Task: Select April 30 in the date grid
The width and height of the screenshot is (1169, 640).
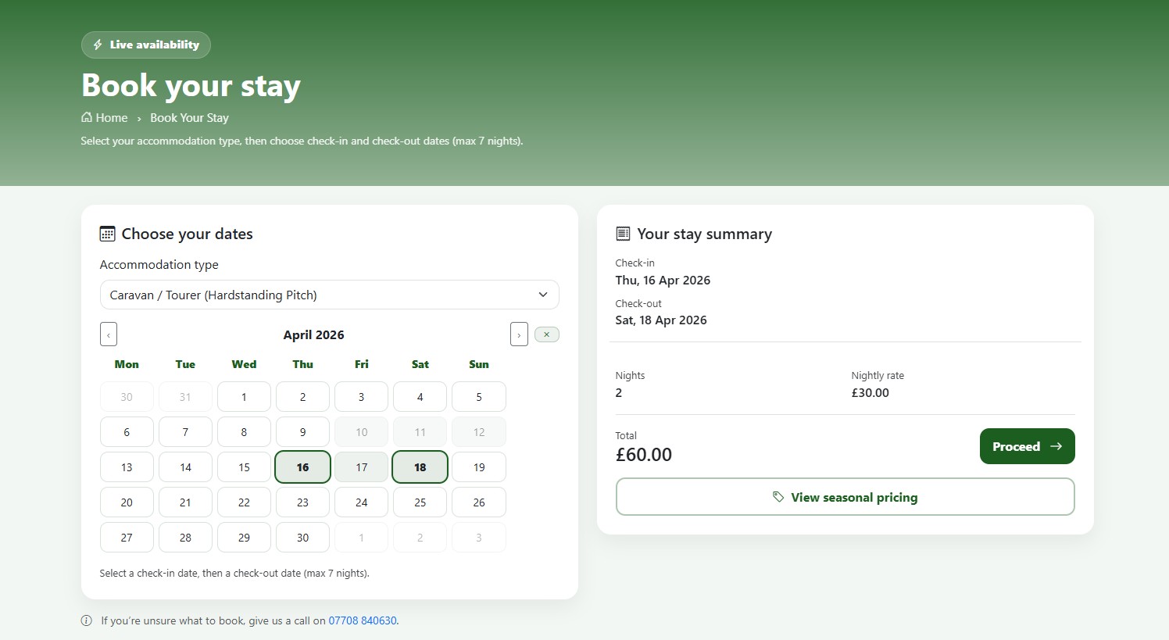Action: 302,537
